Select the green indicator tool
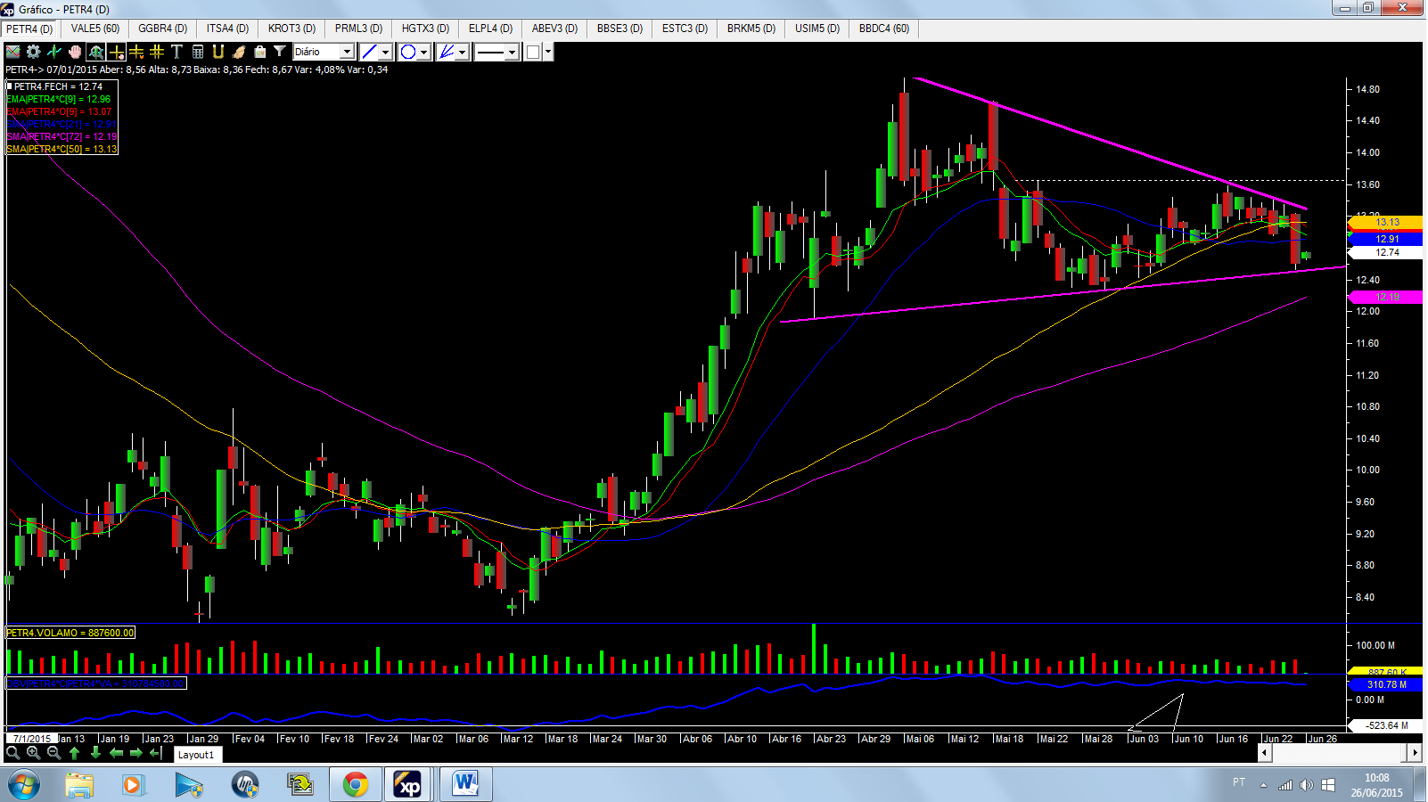 [54, 52]
